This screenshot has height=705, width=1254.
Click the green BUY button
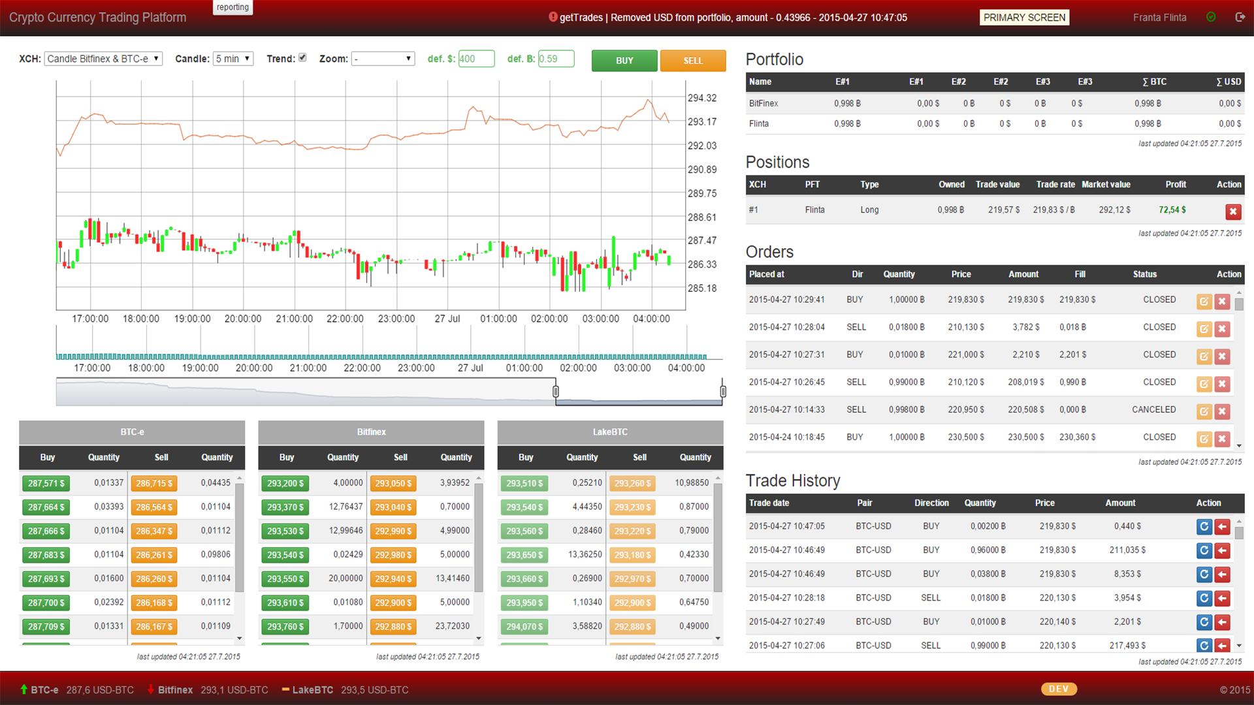tap(624, 60)
